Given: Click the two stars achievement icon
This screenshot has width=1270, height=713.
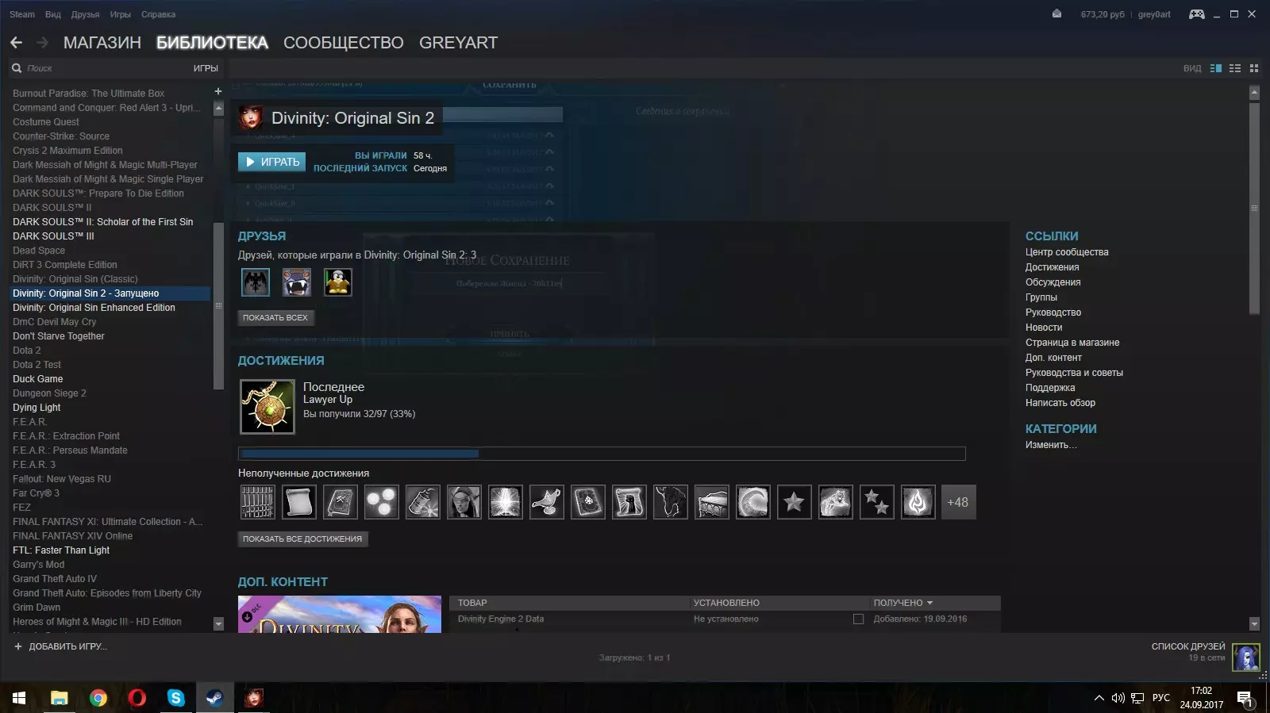Looking at the screenshot, I should (x=877, y=502).
